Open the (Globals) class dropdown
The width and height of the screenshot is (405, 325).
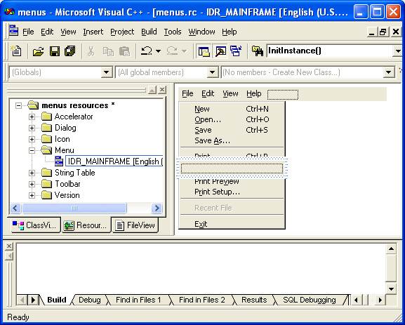pyautogui.click(x=107, y=72)
